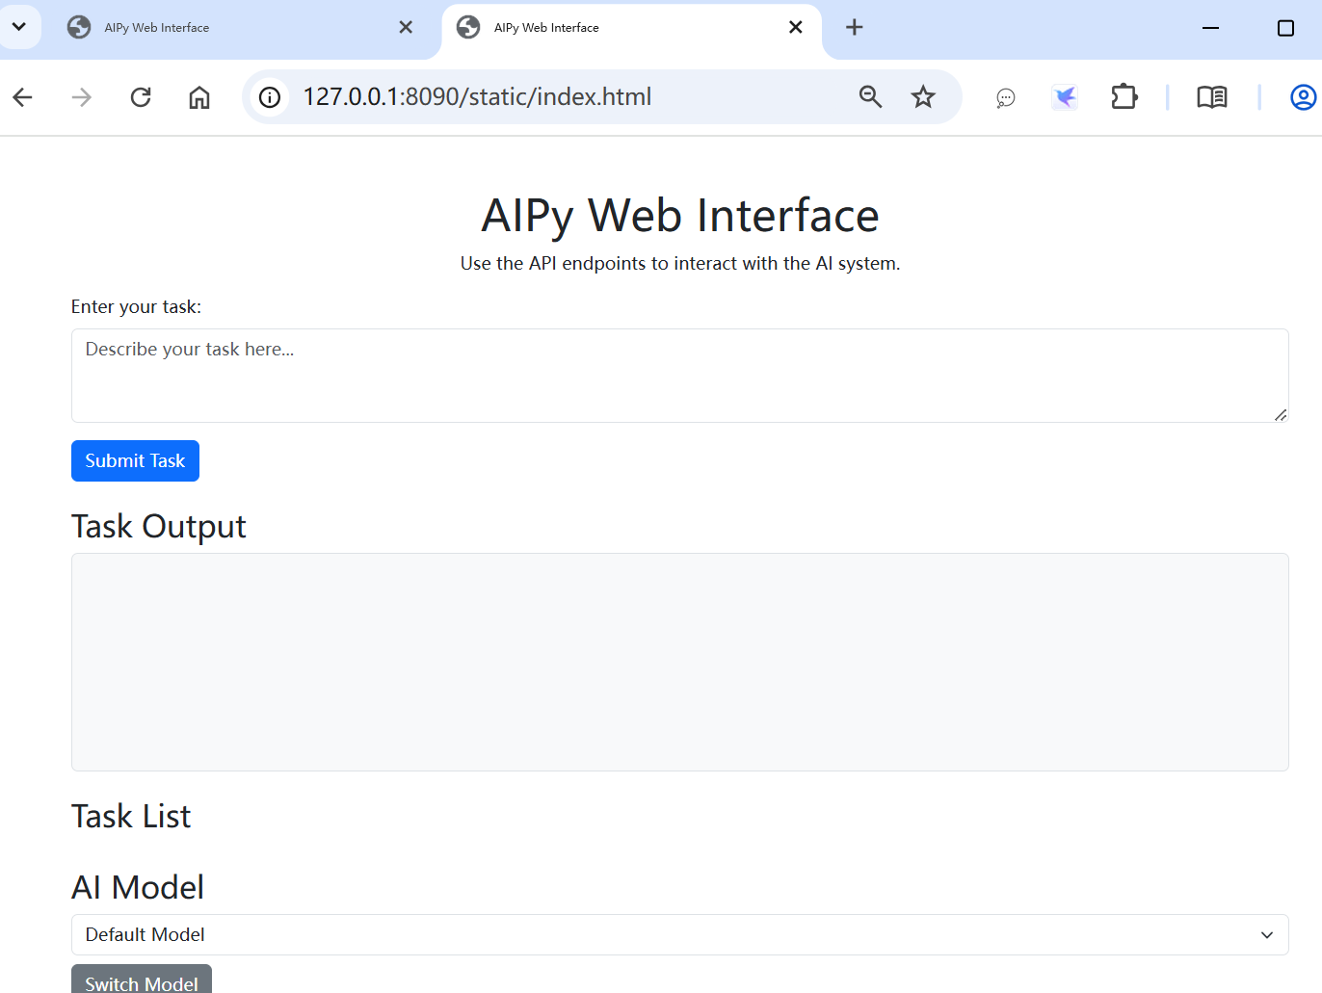The height and width of the screenshot is (993, 1322).
Task: Open the reading mode book icon
Action: click(x=1212, y=97)
